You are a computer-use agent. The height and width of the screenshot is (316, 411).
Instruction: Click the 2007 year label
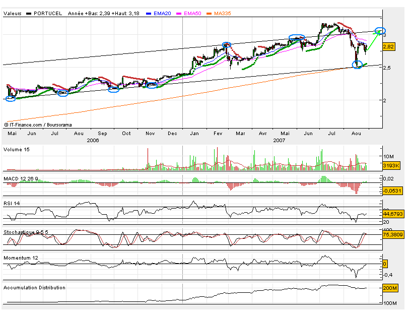click(x=279, y=140)
